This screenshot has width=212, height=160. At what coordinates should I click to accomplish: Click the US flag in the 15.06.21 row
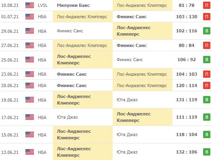(x=29, y=134)
